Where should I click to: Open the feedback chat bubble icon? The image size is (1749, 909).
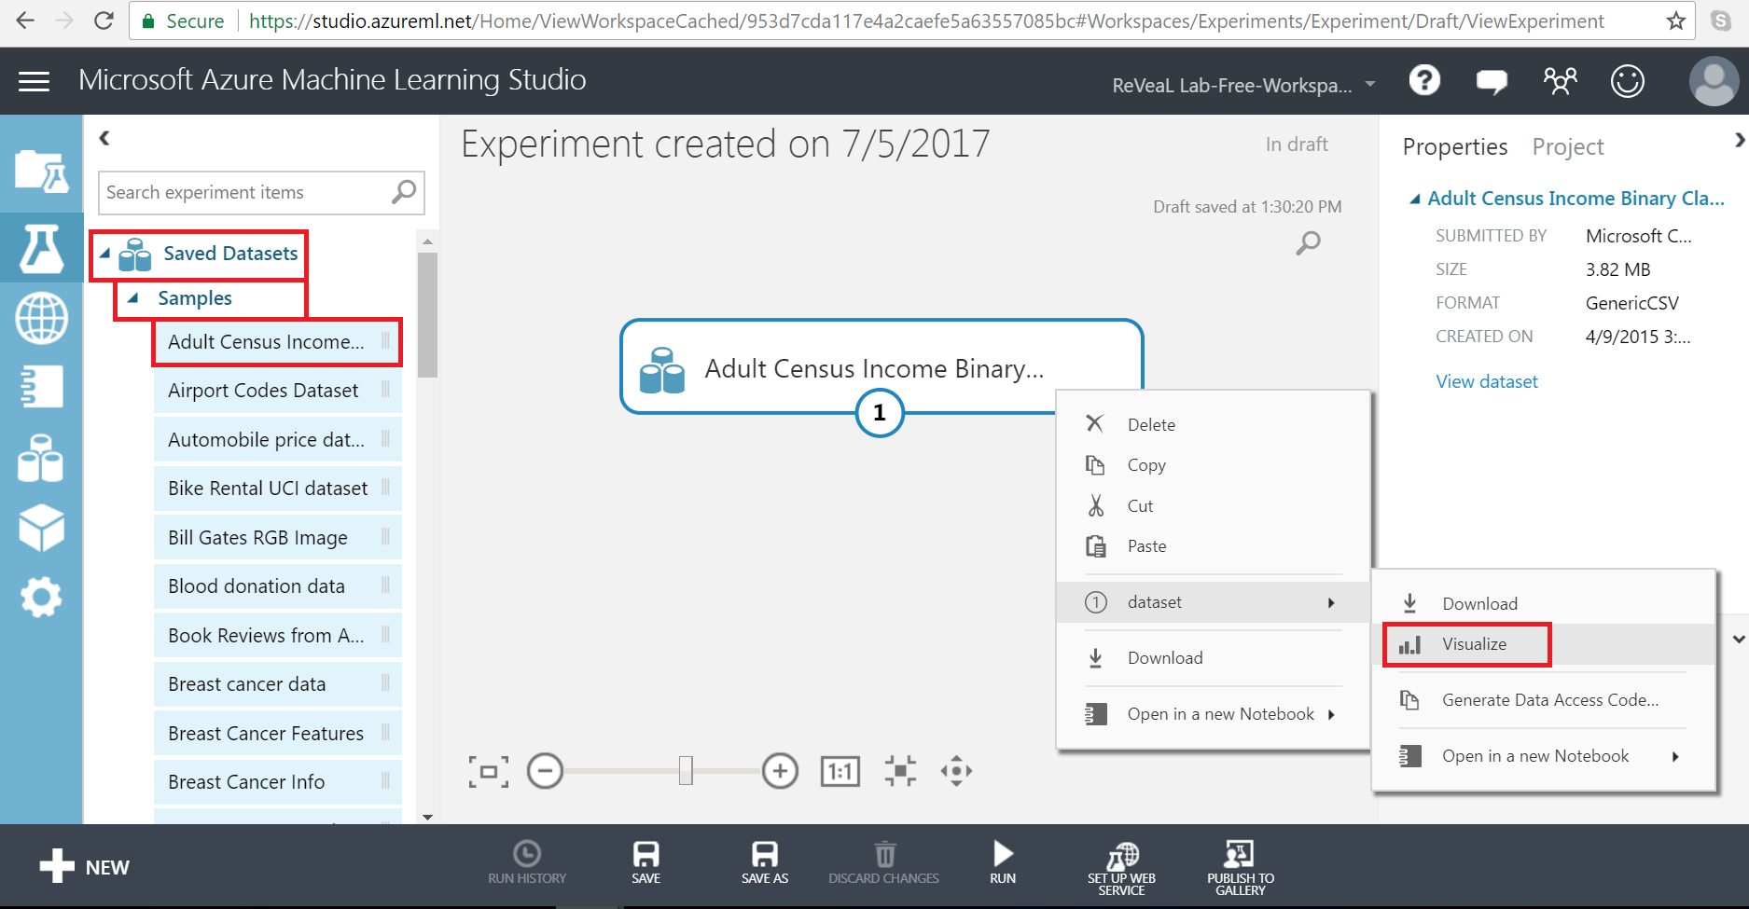click(x=1492, y=82)
